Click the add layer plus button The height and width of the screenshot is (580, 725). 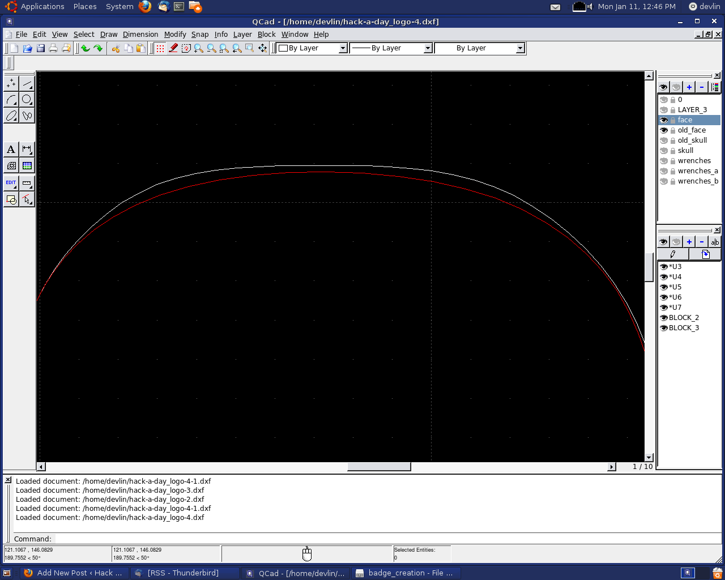click(x=689, y=87)
